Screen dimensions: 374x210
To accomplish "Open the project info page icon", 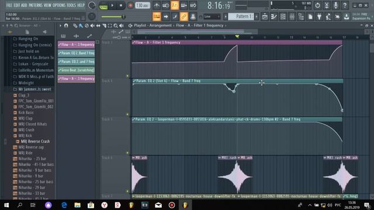I will (x=310, y=16).
